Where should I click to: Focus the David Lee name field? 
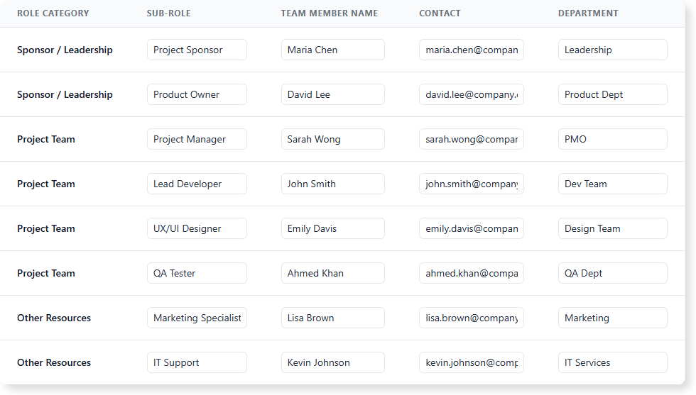(x=332, y=94)
